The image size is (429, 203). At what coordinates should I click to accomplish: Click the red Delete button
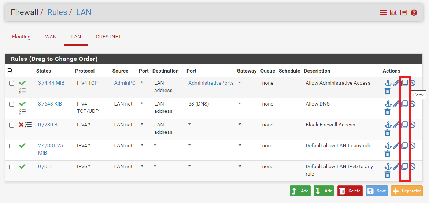pyautogui.click(x=350, y=191)
